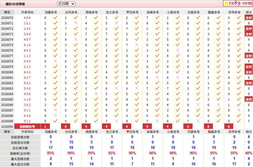Click red check for 鸿雁杀号 in row 2026070

[55, 17]
